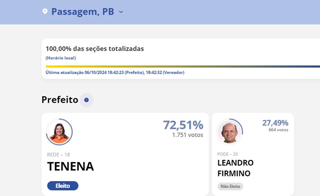Click the 72,51% vote percentage
Screen dimensions: 320x196
(x=183, y=125)
